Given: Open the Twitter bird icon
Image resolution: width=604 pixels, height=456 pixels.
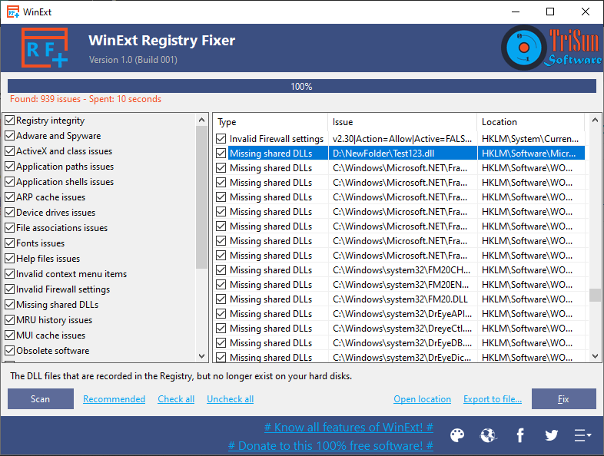Looking at the screenshot, I should coord(551,435).
